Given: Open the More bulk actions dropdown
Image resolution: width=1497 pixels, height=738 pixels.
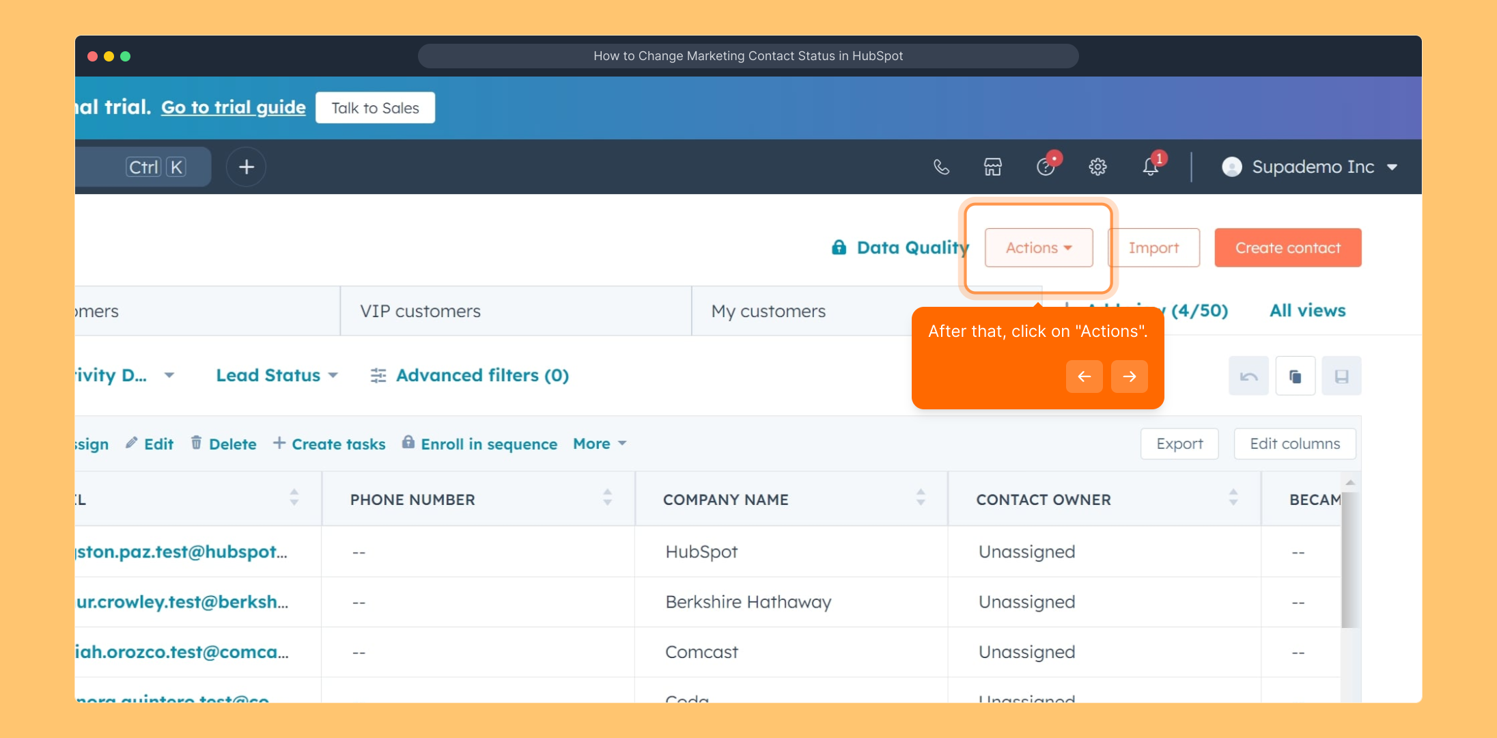Looking at the screenshot, I should coord(600,443).
